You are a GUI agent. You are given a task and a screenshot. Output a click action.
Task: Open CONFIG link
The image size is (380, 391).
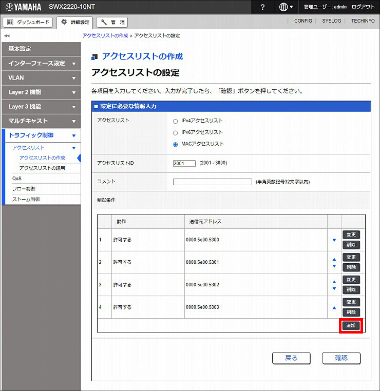click(303, 21)
